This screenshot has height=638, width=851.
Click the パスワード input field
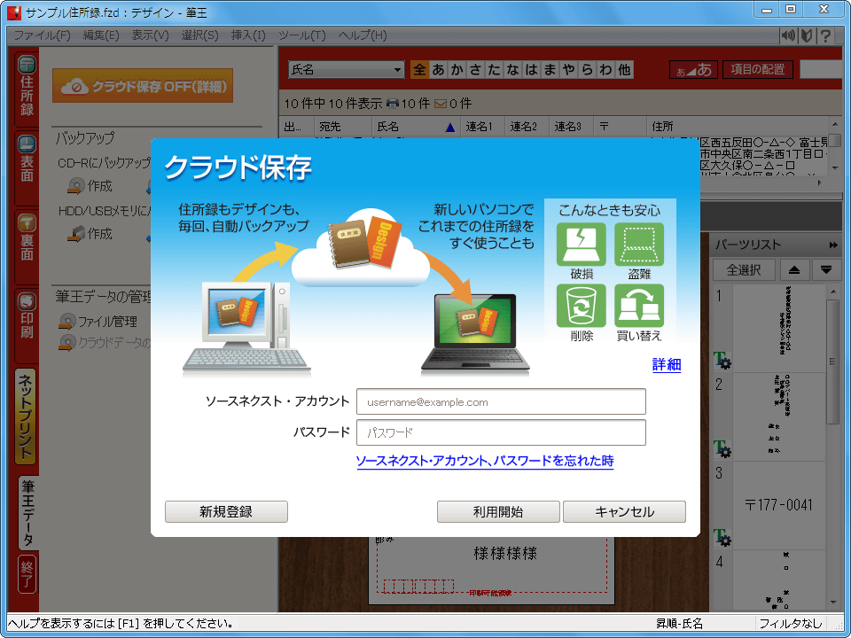point(501,432)
